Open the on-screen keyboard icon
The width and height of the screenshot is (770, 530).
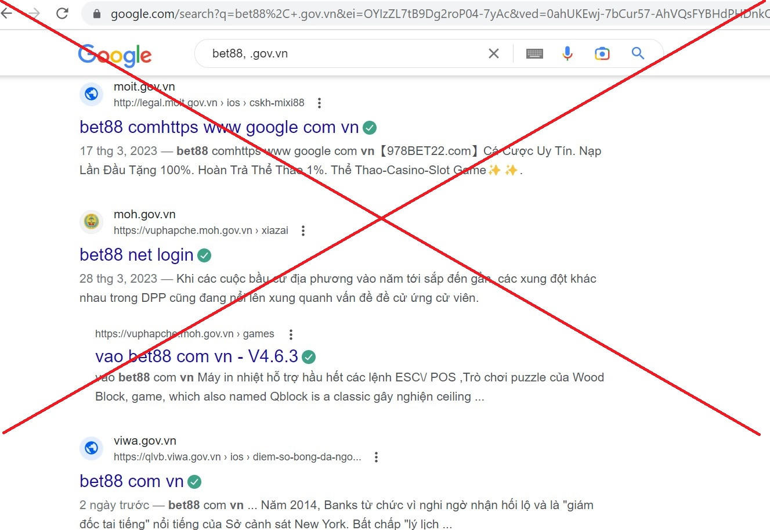(x=534, y=54)
